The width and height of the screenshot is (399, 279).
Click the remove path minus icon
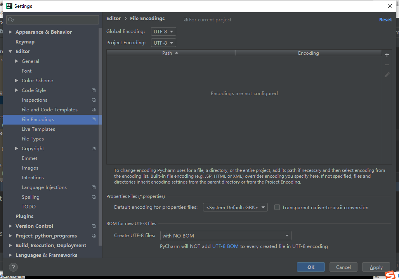387,65
